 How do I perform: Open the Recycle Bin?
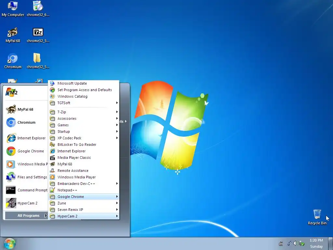coord(317,217)
